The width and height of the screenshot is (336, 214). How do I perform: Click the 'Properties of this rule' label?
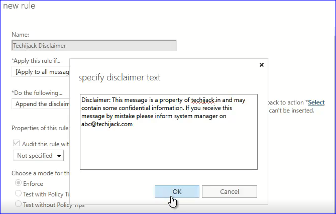point(41,128)
